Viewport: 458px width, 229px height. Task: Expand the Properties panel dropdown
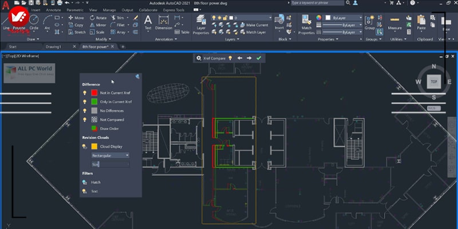327,39
